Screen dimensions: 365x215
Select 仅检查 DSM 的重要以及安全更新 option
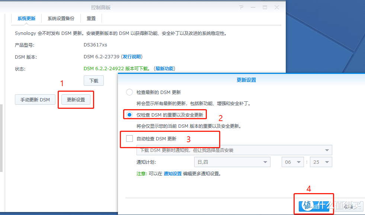pos(129,115)
